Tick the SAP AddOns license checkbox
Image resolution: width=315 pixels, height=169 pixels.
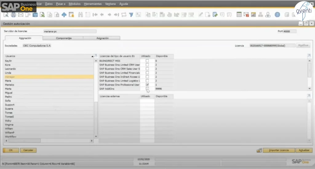147,89
